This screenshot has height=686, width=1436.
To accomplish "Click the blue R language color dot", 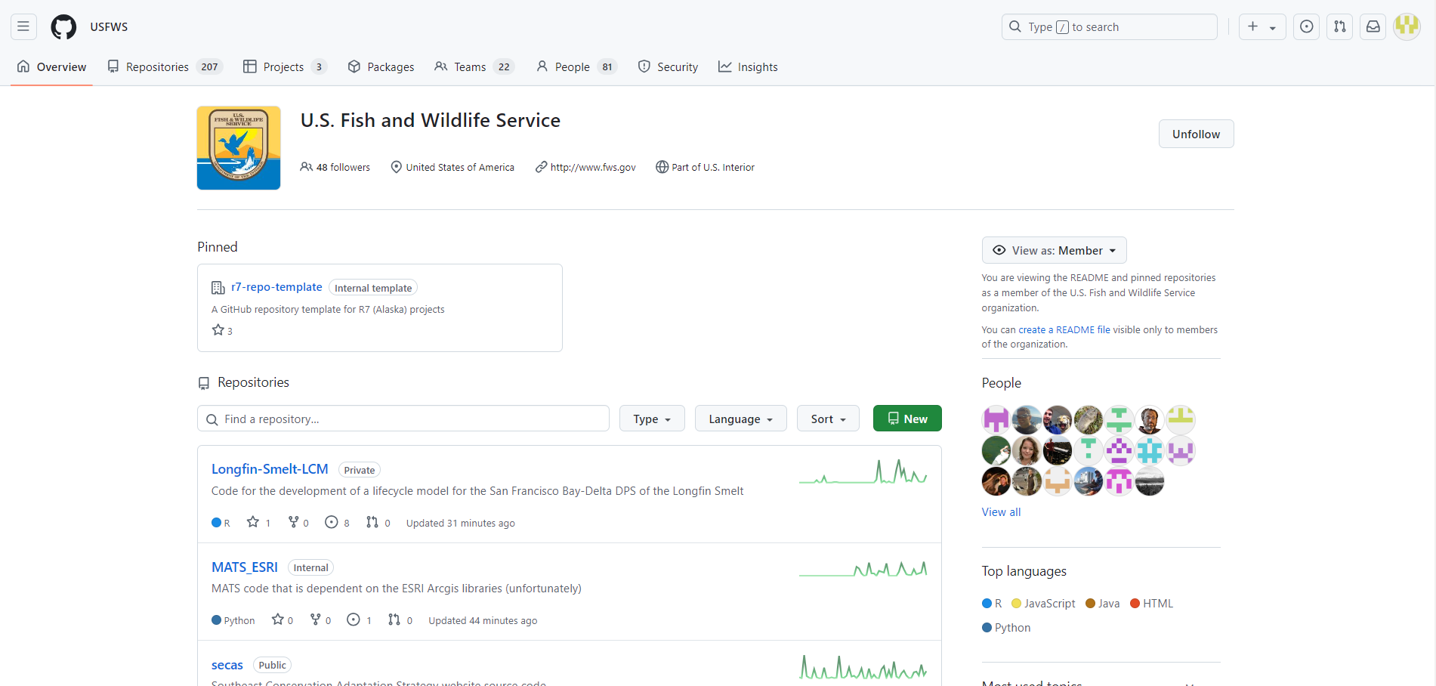I will [987, 603].
